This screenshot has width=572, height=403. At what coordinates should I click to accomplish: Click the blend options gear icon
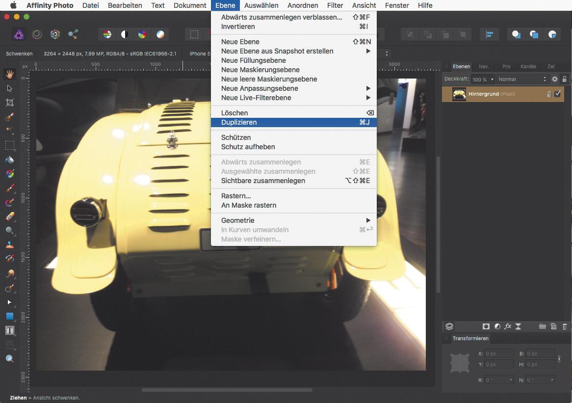554,79
